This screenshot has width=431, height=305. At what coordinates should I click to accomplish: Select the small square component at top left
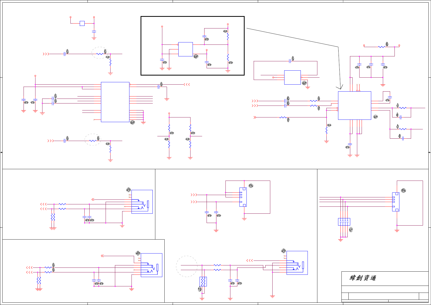(x=82, y=23)
